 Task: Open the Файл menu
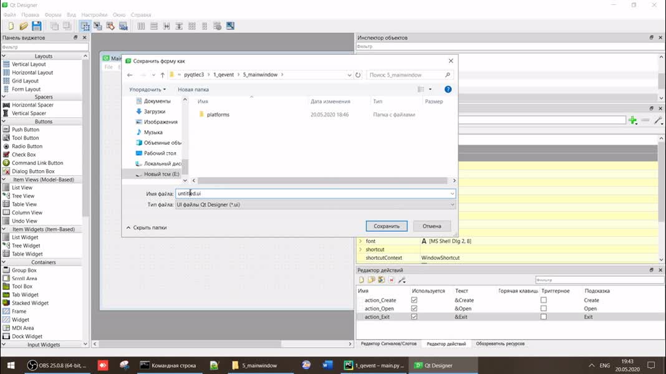tap(10, 15)
